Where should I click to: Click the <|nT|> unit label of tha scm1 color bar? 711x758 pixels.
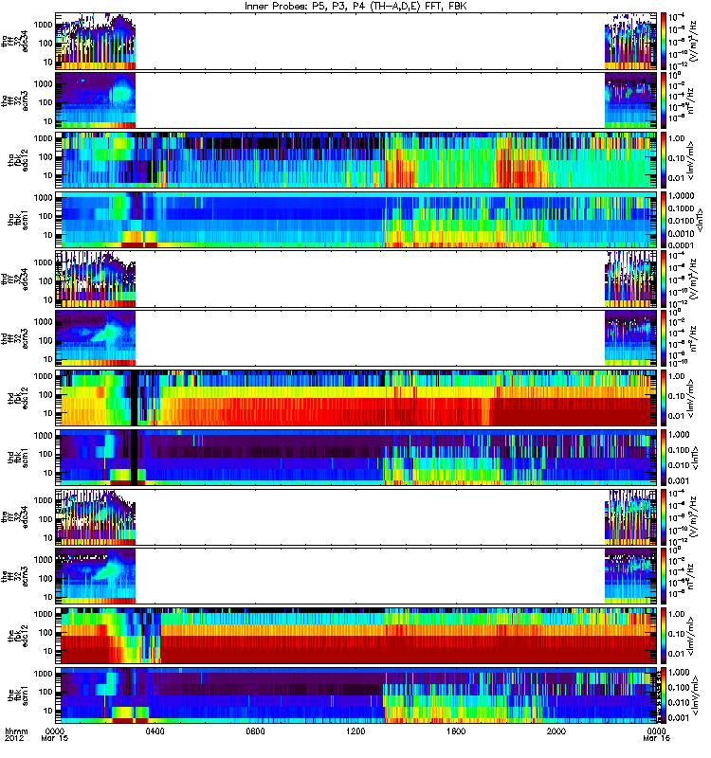[700, 220]
